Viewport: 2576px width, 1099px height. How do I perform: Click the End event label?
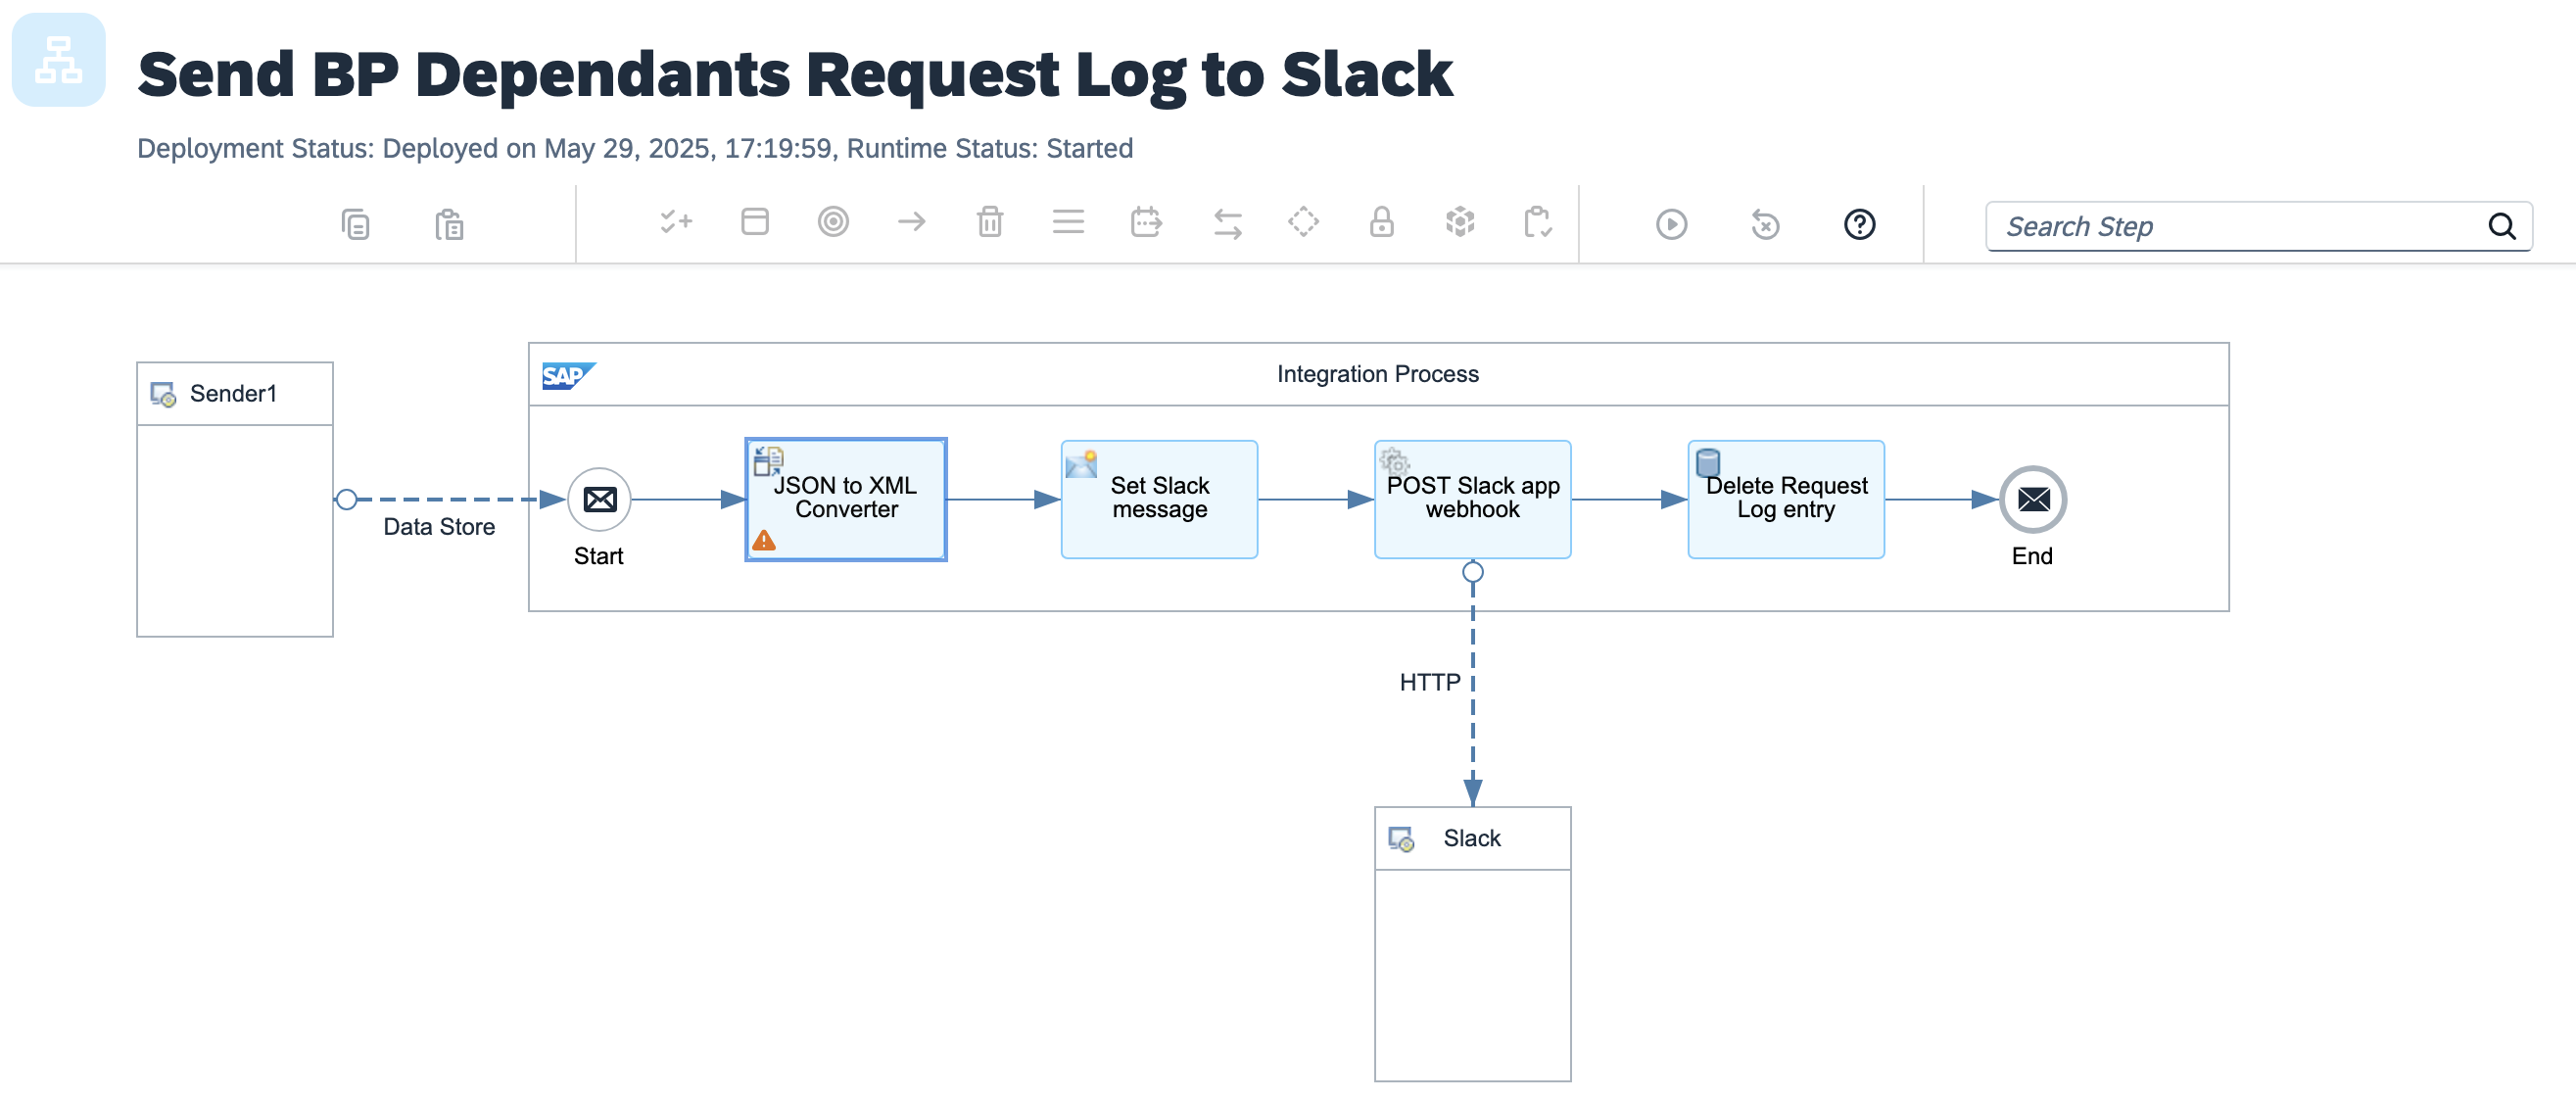(2031, 556)
